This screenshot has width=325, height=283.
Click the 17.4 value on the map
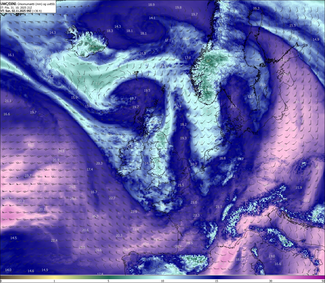pos(90,170)
